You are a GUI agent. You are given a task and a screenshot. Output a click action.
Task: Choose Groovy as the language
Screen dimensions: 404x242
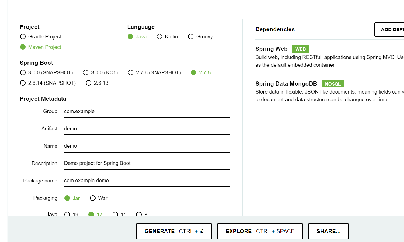point(191,36)
